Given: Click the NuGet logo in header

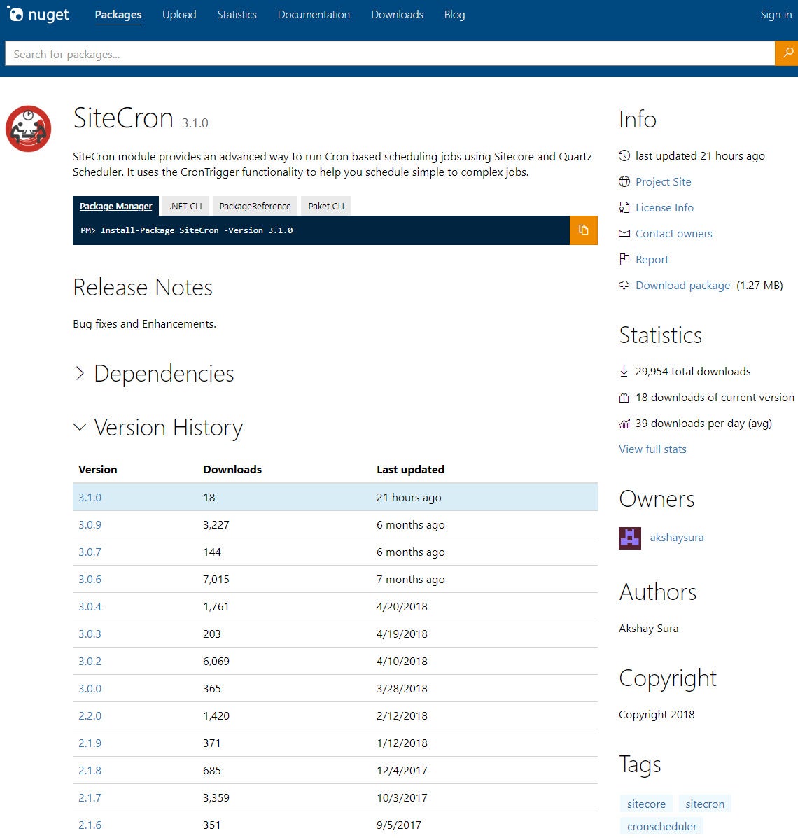Looking at the screenshot, I should (x=38, y=15).
